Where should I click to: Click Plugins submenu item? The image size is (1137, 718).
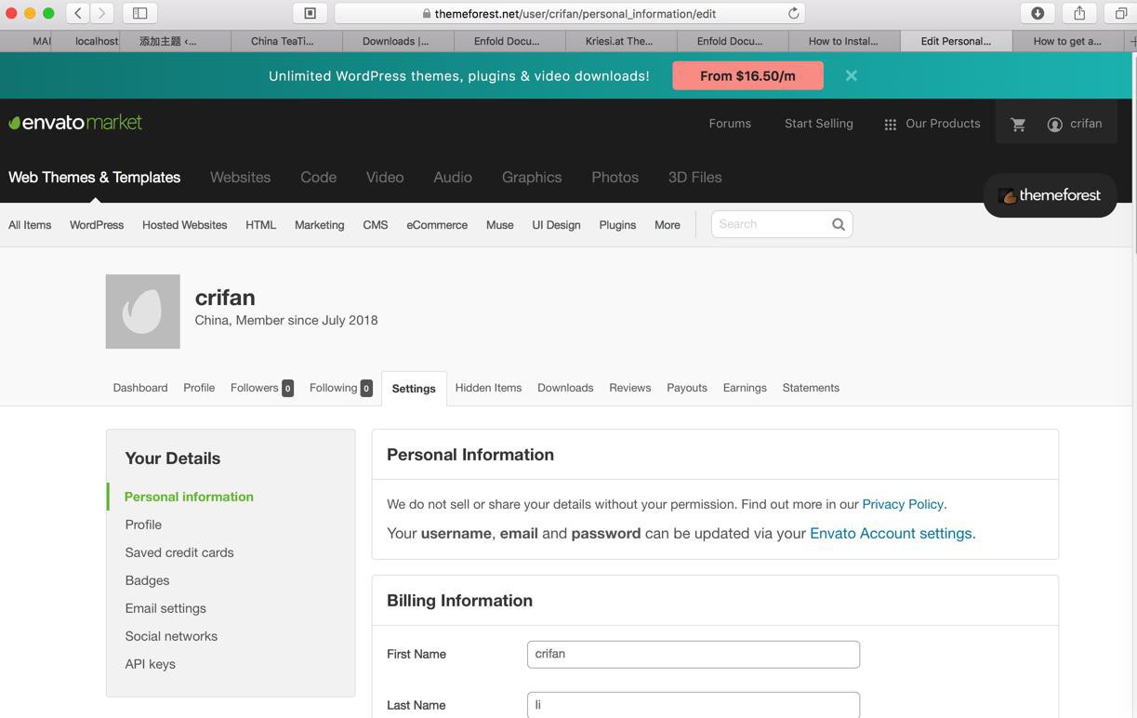[617, 225]
